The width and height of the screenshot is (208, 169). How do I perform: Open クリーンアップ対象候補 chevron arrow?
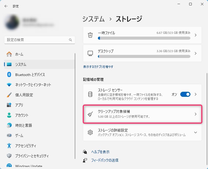195,114
